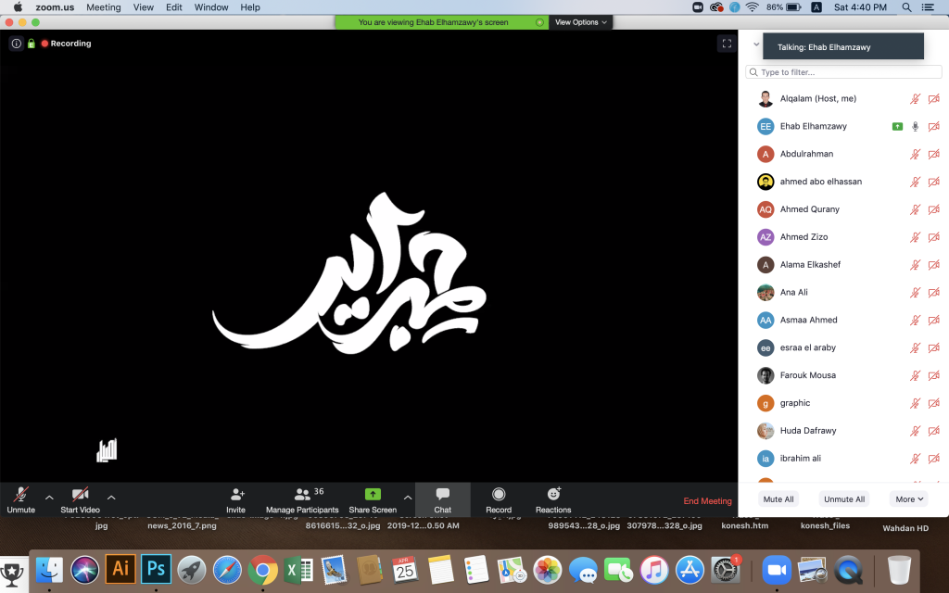
Task: Click the Record button icon
Action: point(499,495)
